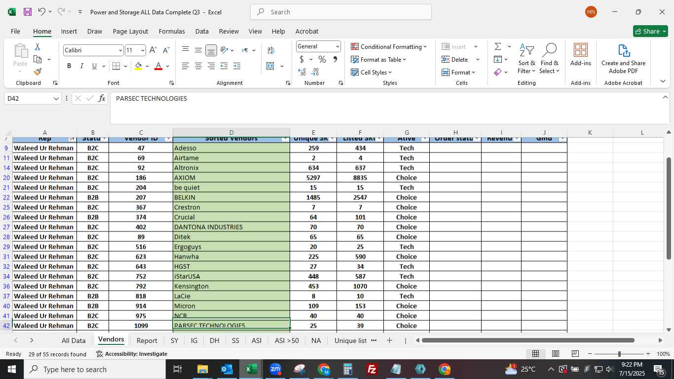Toggle Align Right
Viewport: 674px width, 379px height.
pos(211,66)
